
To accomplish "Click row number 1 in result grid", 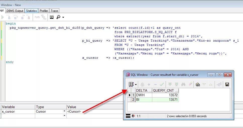I will pos(133,95).
